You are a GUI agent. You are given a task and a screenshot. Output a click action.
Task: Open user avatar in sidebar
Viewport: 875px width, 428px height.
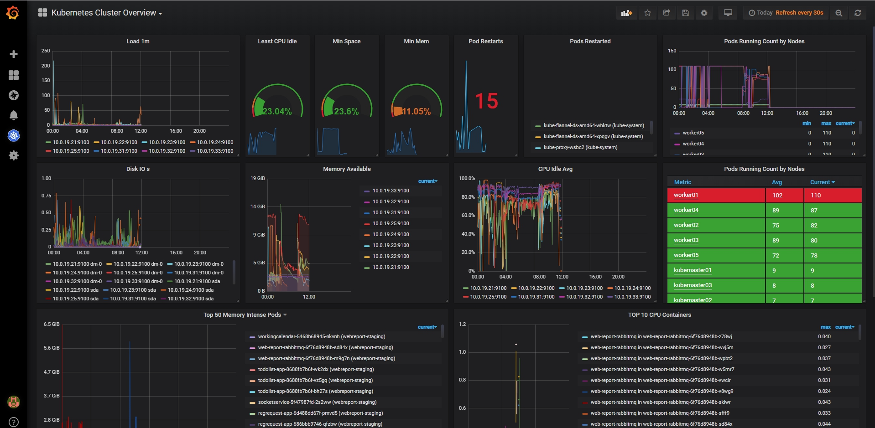(14, 402)
